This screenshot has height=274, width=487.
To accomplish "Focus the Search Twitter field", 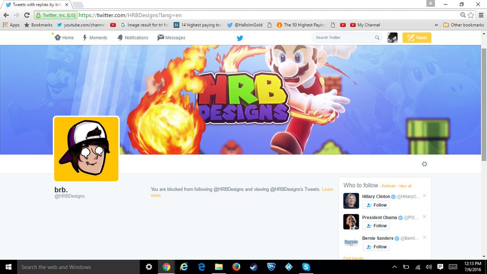I will [x=347, y=37].
